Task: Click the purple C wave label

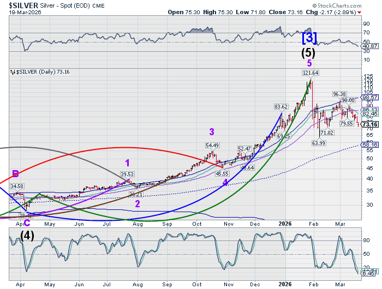Action: coord(27,222)
